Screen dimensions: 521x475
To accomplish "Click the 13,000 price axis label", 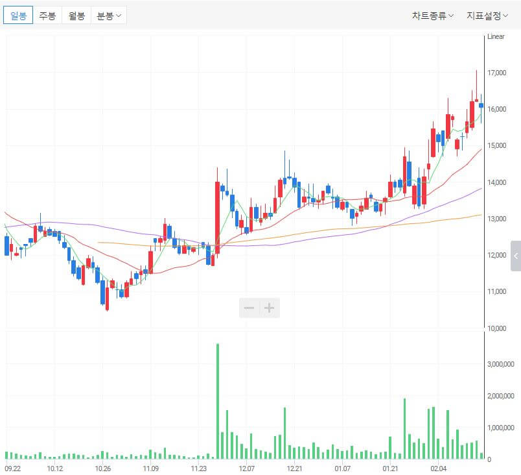I will coord(497,219).
